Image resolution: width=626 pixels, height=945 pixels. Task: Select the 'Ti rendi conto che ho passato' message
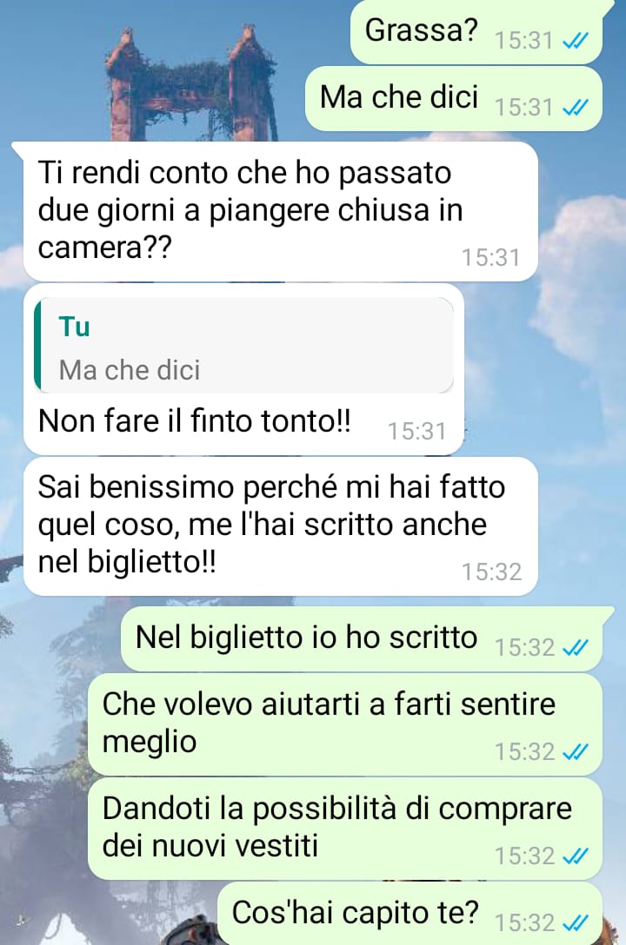[x=281, y=211]
